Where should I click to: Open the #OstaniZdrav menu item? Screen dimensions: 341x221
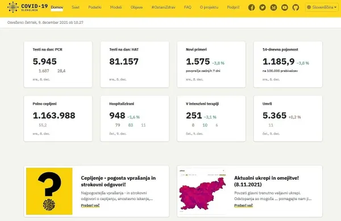163,7
